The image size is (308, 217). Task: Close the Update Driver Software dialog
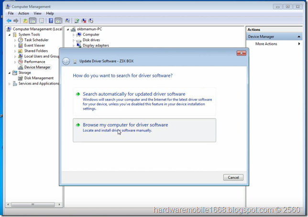(241, 53)
